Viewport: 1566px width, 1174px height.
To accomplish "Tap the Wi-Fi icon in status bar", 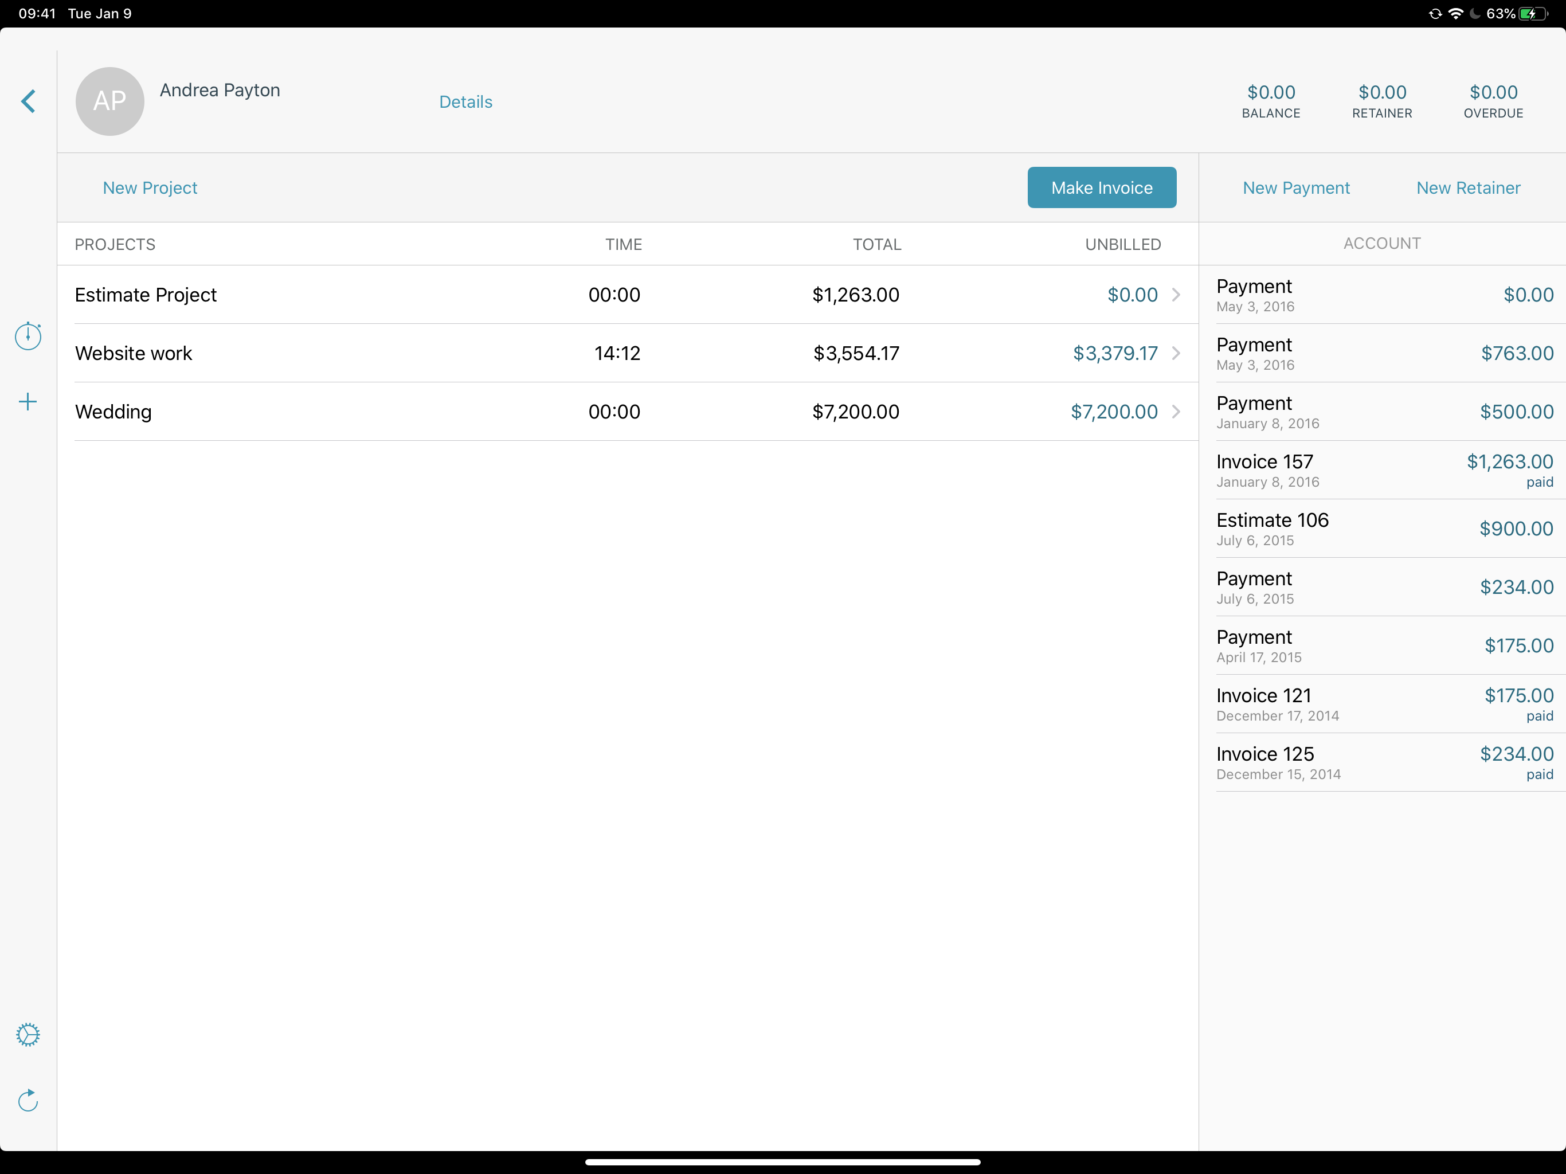I will (1455, 13).
